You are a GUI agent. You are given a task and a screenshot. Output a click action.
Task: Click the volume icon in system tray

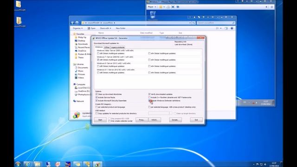(265, 164)
